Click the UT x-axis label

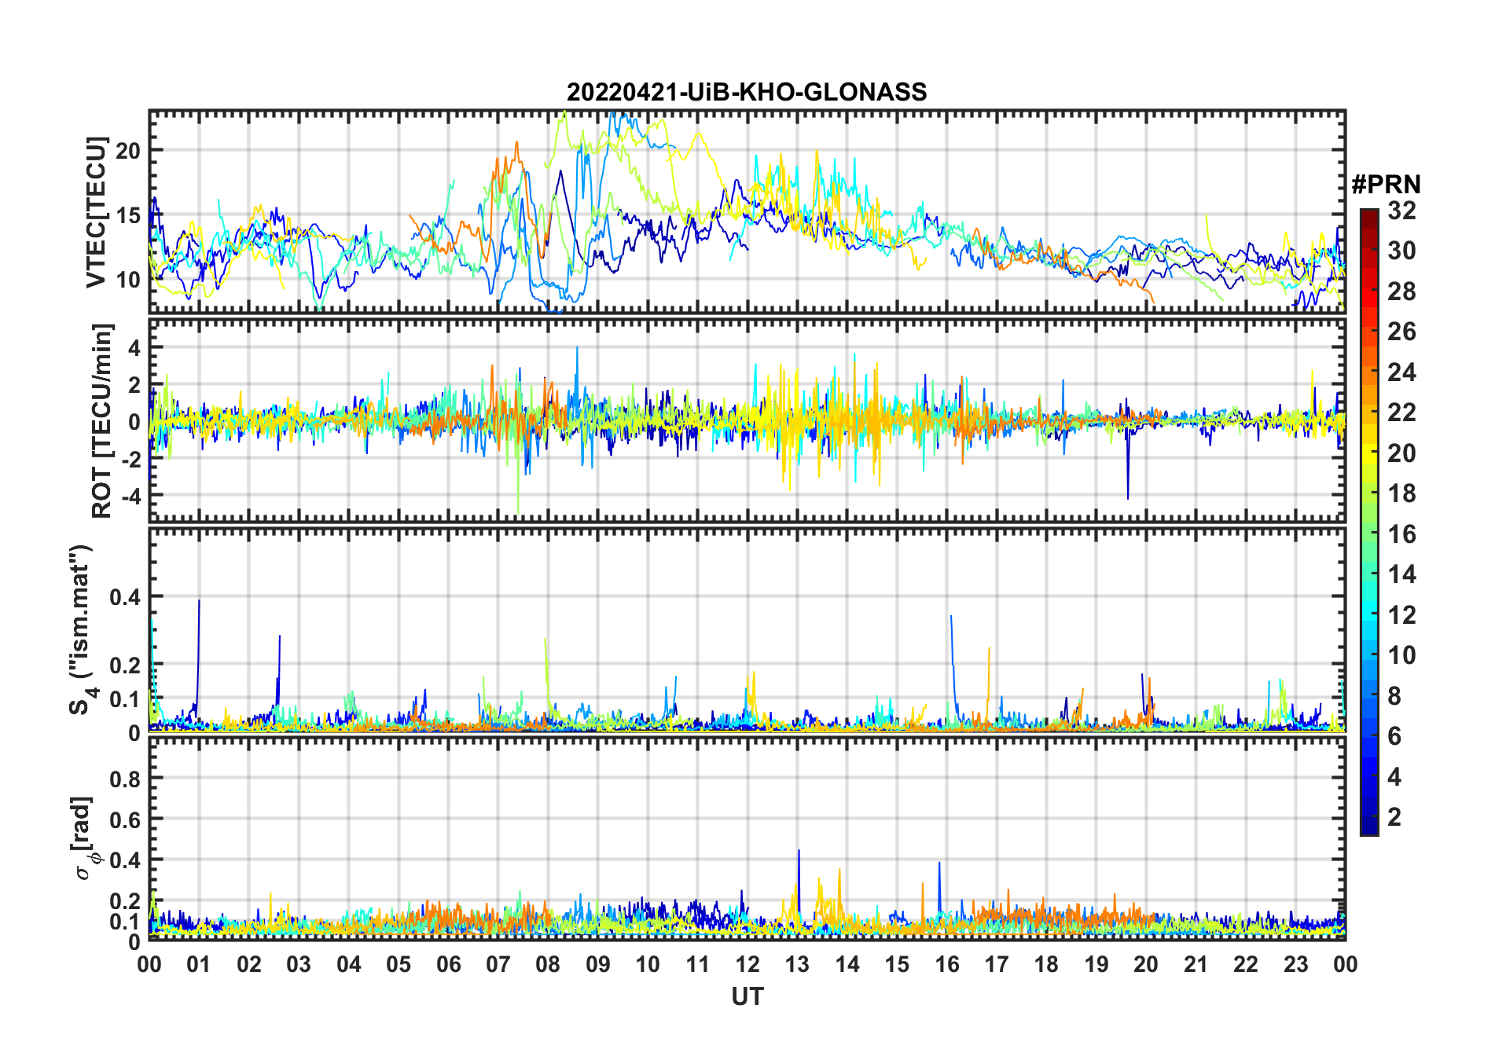click(747, 996)
